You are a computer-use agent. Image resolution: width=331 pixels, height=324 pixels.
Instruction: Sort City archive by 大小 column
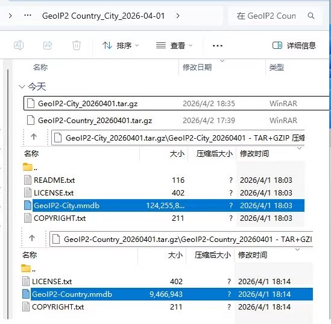pos(177,153)
